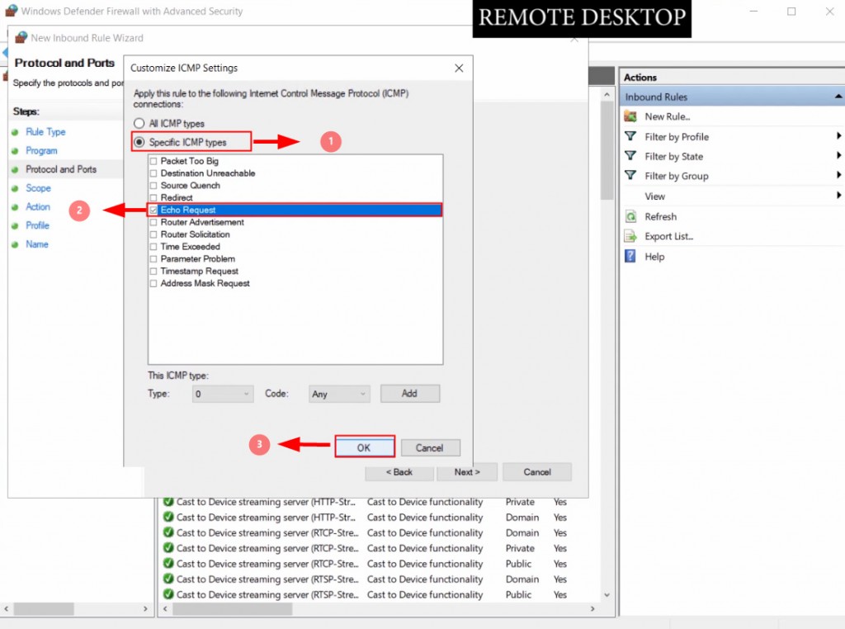Go to the Action wizard step

[38, 207]
